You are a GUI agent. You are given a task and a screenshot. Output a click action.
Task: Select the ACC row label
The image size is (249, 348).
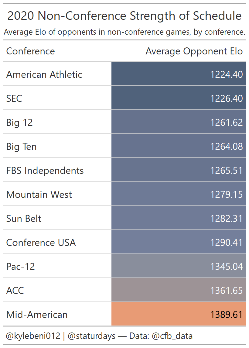pyautogui.click(x=15, y=291)
